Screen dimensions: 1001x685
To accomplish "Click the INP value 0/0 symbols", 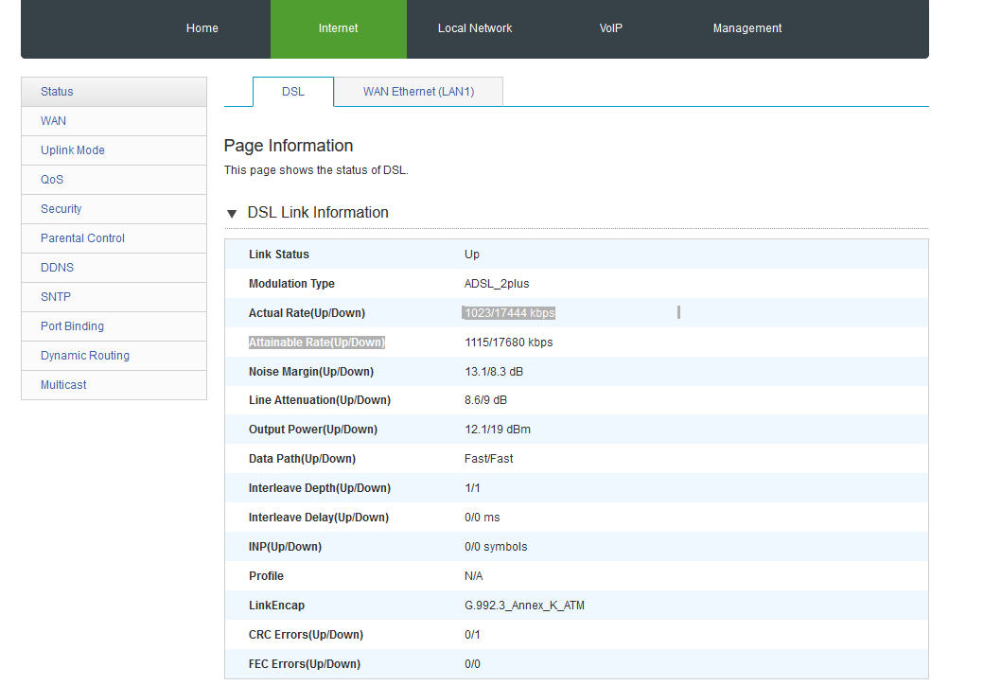I will point(496,547).
